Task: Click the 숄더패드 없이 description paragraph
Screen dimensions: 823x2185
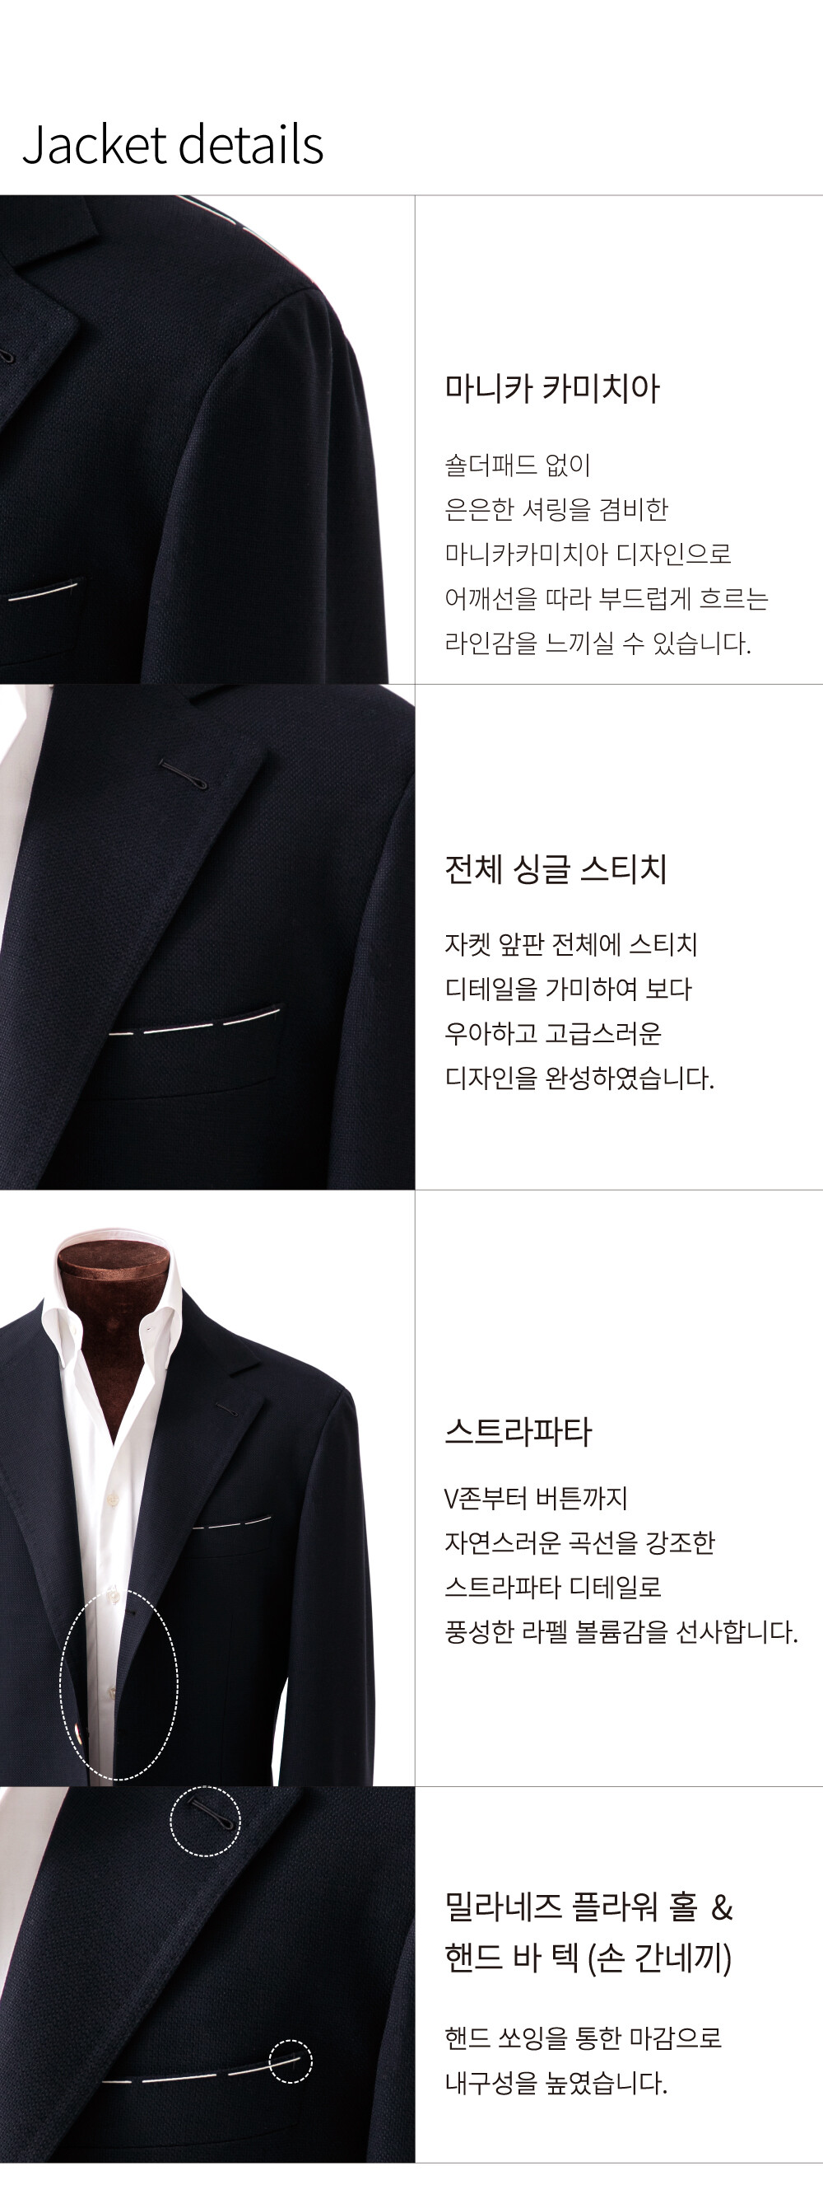Action: tap(607, 554)
